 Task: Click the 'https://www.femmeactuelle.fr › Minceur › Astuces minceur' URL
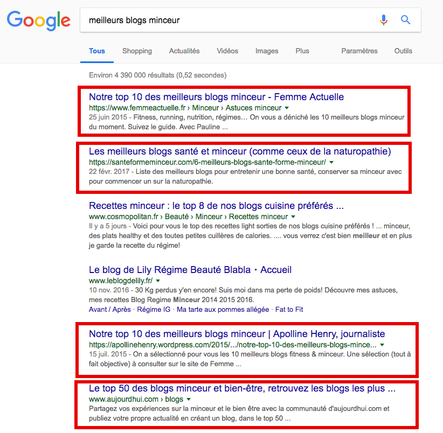point(185,108)
